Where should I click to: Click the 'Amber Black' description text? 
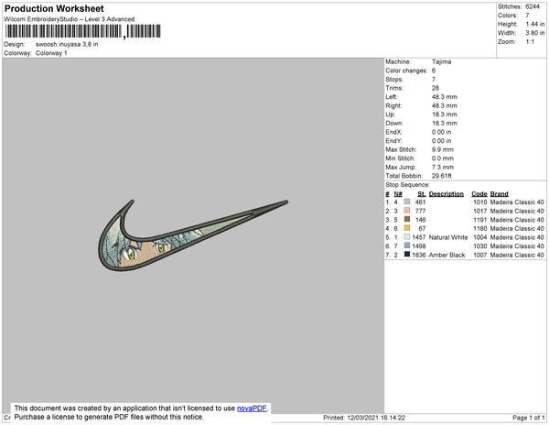[447, 255]
